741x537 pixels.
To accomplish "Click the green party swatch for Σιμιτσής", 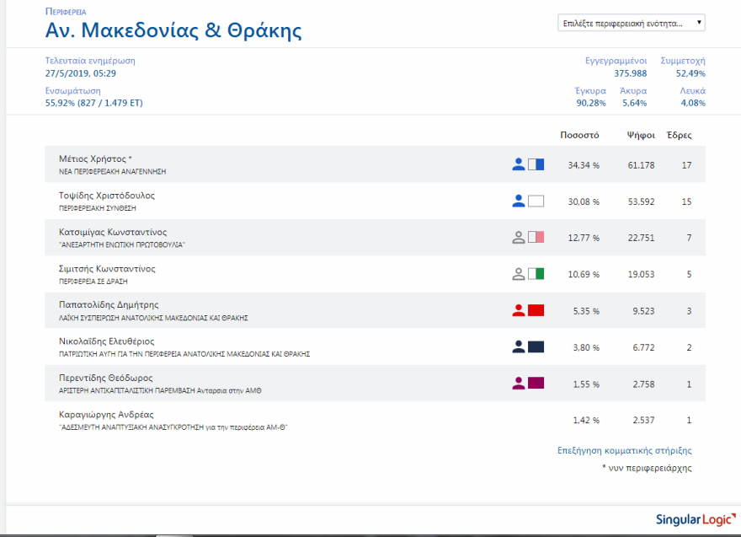I will (x=536, y=274).
